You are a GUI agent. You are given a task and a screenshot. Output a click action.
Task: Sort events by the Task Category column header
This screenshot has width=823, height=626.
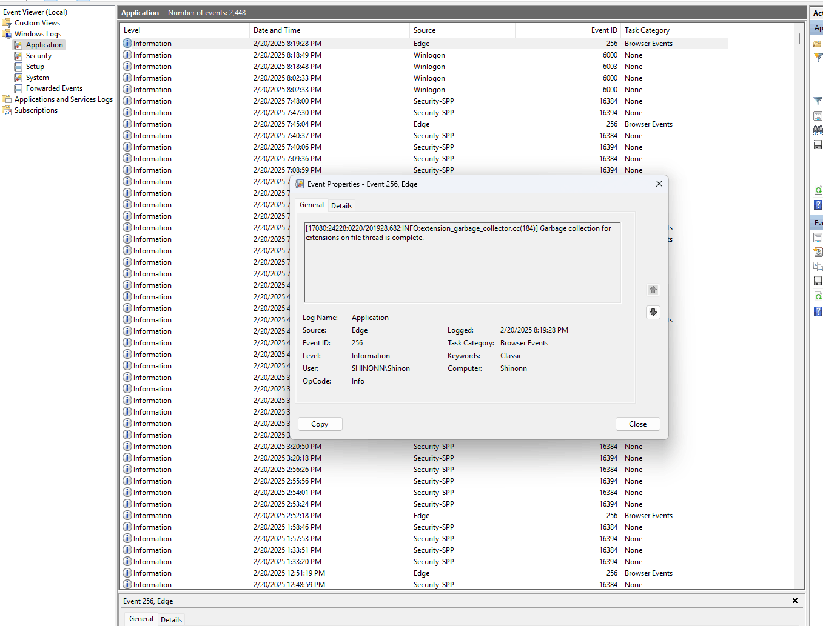point(674,30)
